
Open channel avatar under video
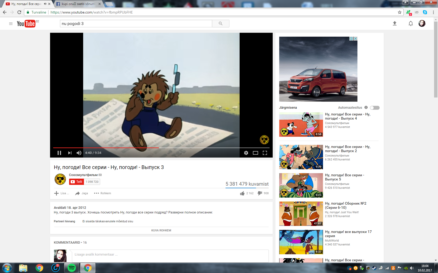click(x=60, y=179)
